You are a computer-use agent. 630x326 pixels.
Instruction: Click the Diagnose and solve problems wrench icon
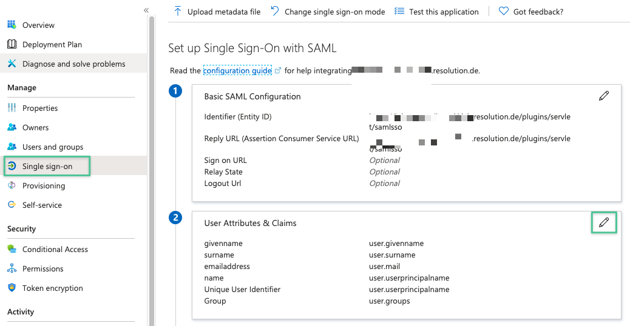(x=12, y=64)
